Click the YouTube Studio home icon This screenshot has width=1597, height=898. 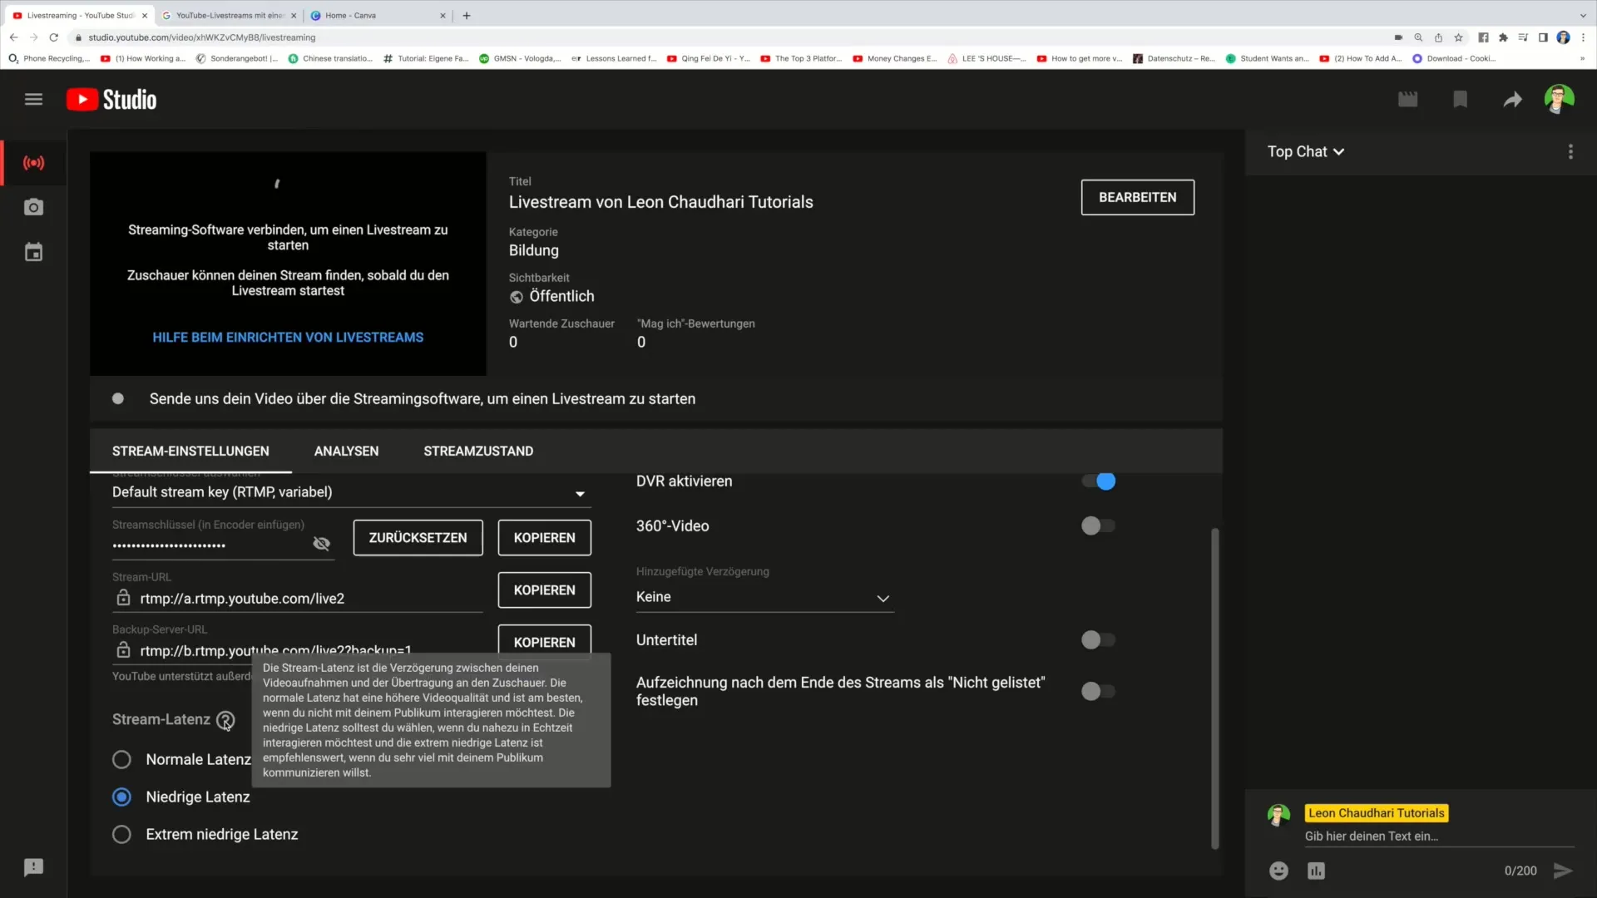click(x=111, y=99)
